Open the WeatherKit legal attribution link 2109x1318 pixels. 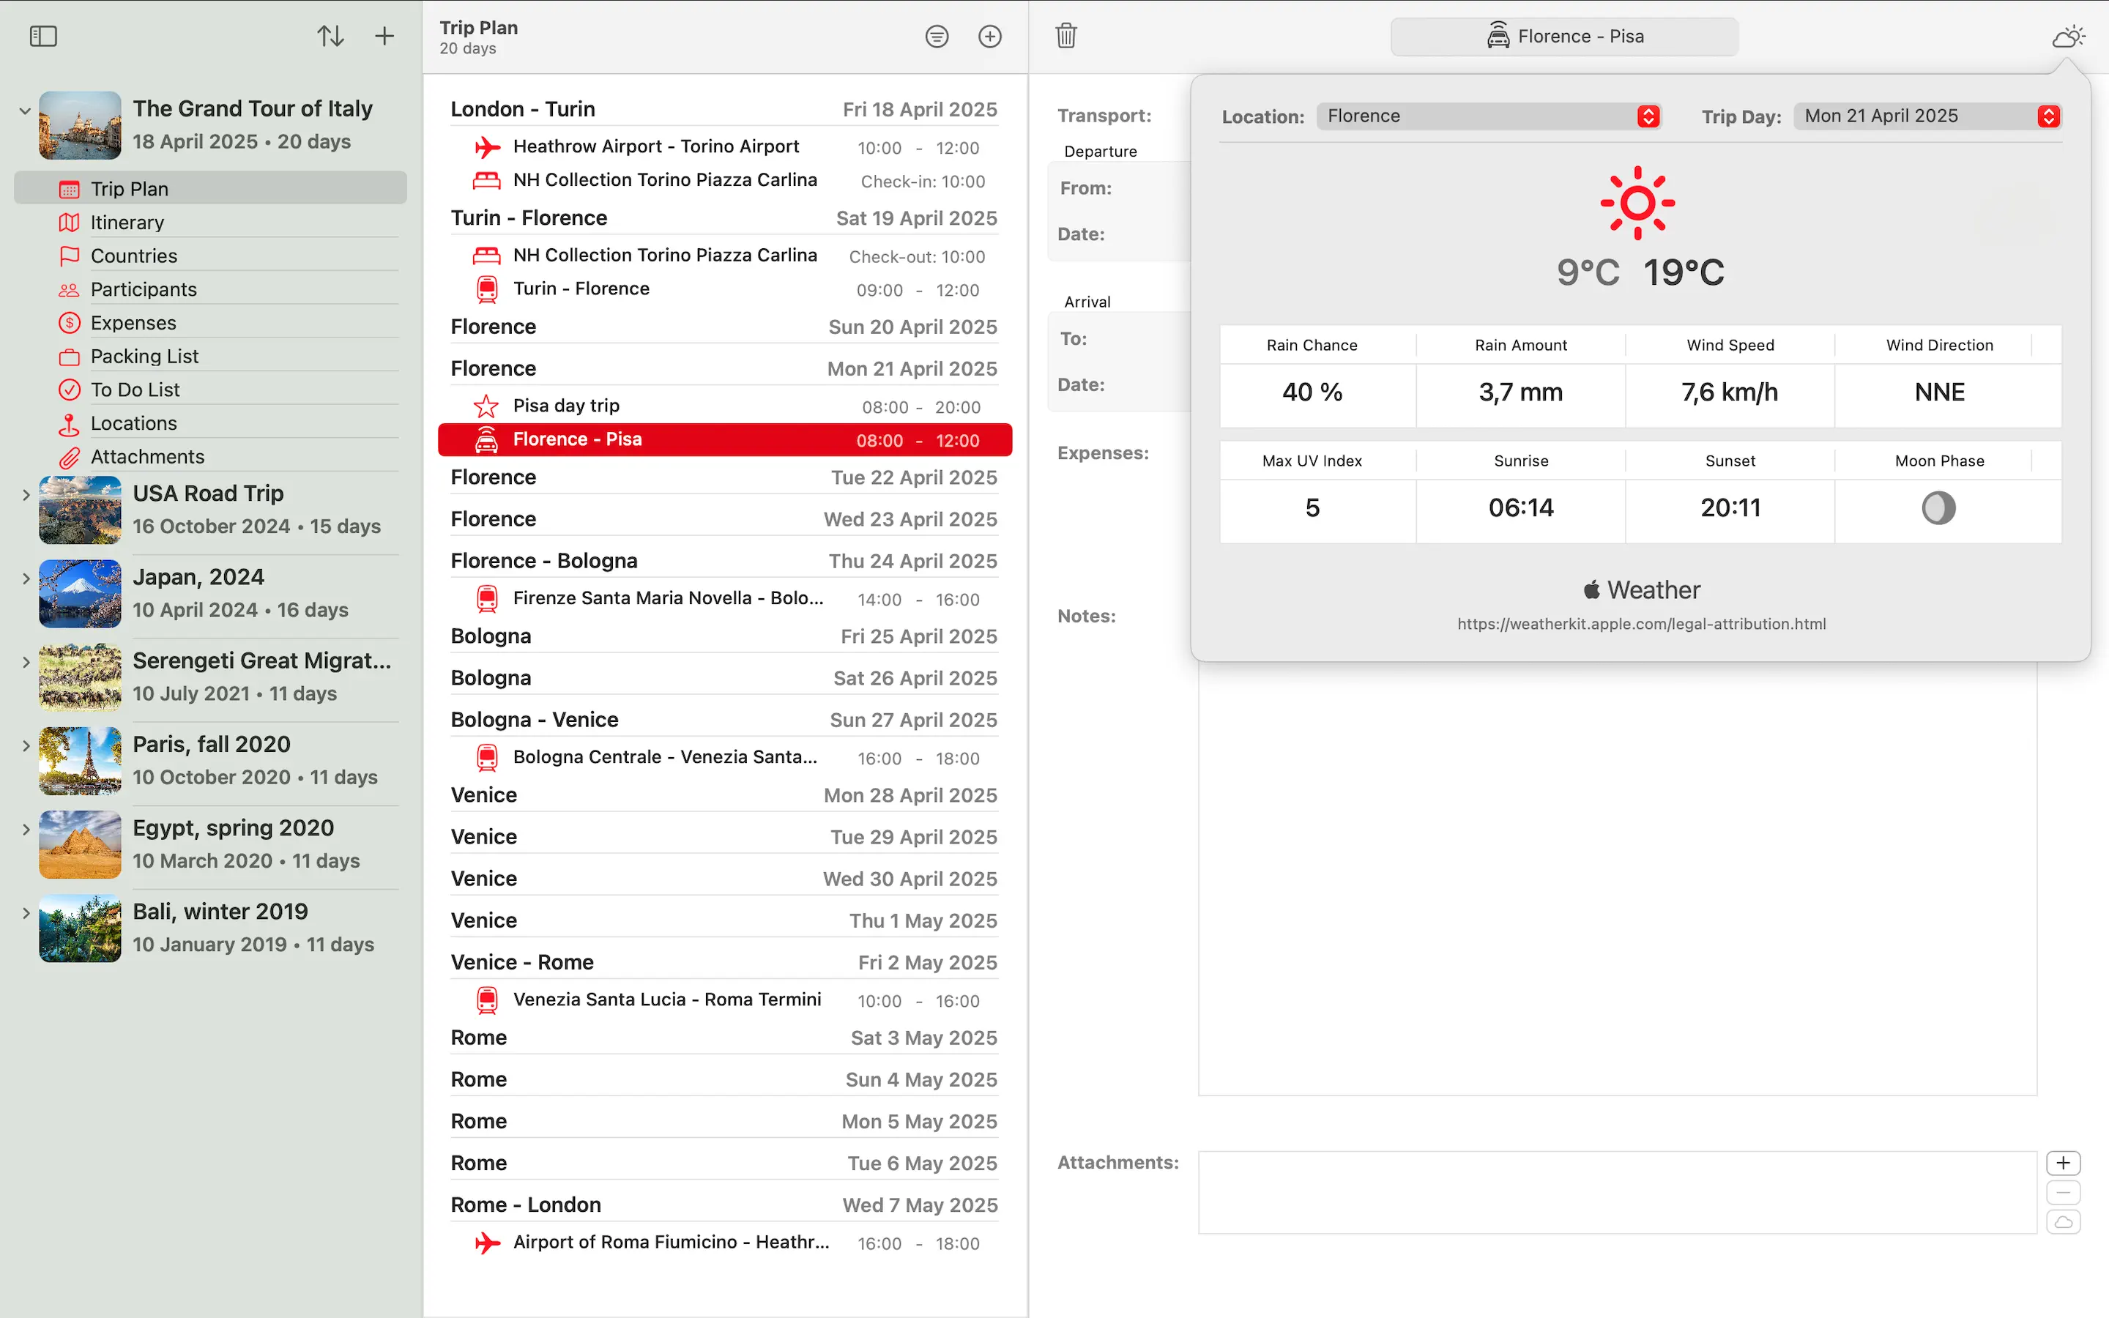point(1641,623)
